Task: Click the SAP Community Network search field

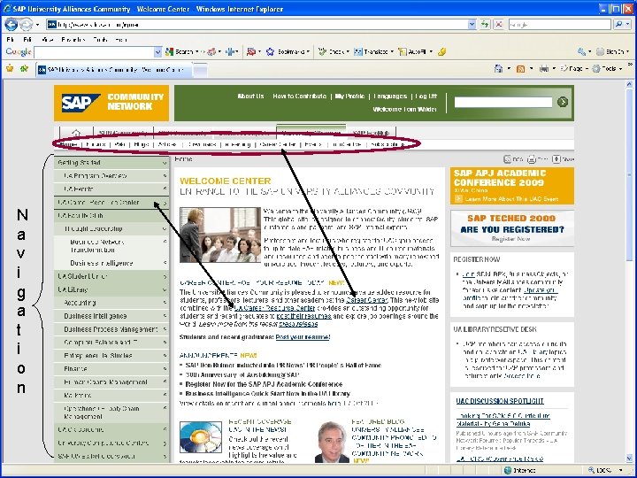Action: point(503,102)
